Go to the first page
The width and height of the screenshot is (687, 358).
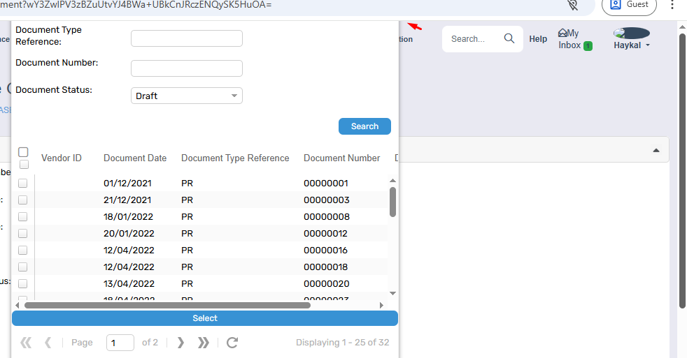click(x=26, y=343)
